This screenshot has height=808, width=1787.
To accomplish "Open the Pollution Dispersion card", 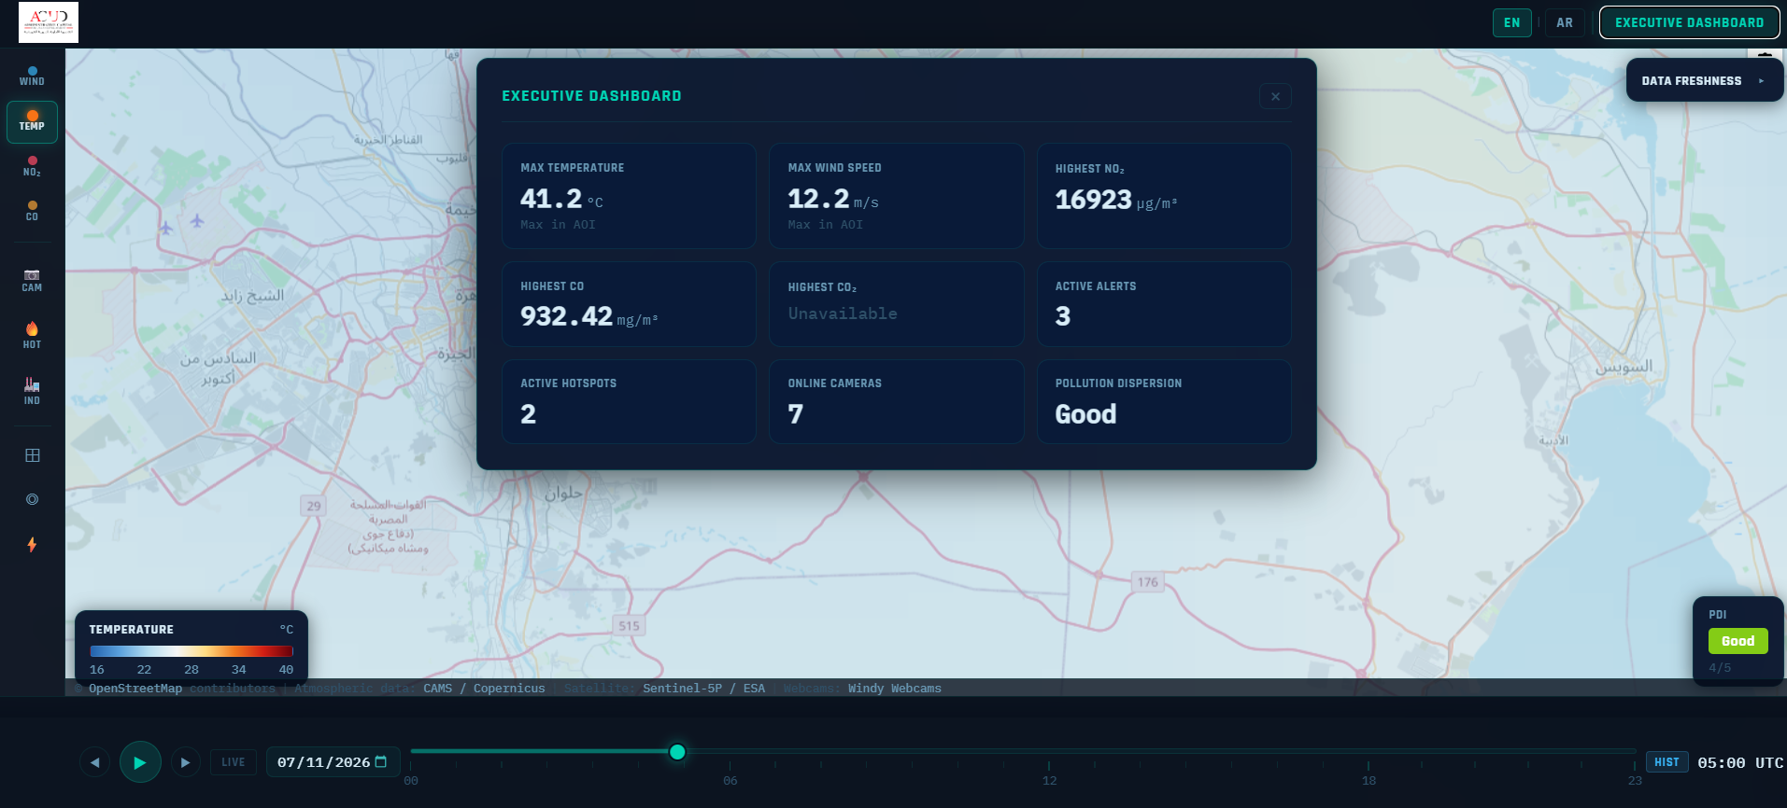I will click(1164, 401).
